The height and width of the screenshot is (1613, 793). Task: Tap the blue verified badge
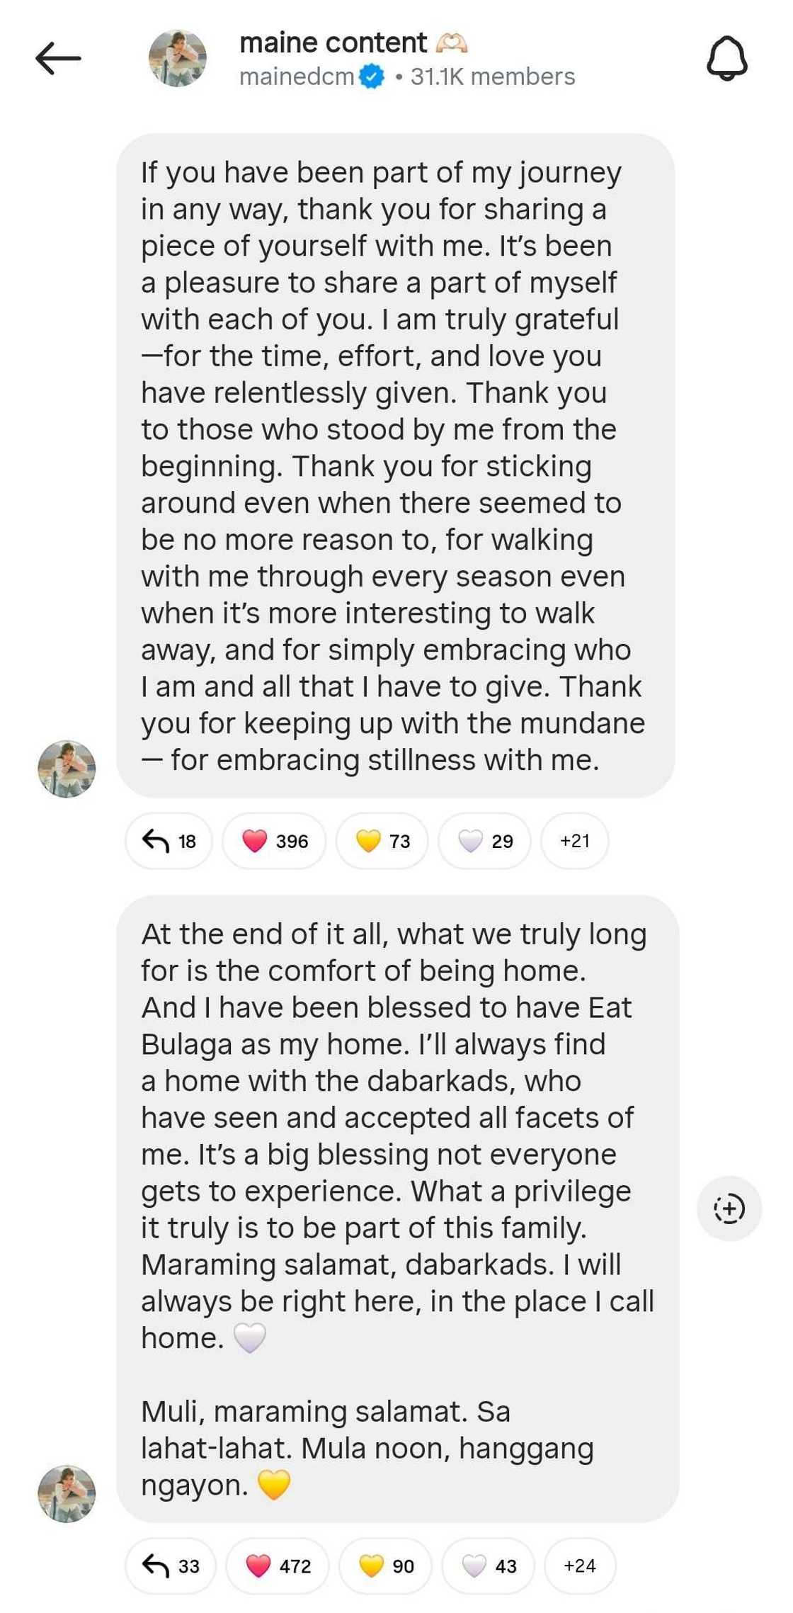coord(372,77)
